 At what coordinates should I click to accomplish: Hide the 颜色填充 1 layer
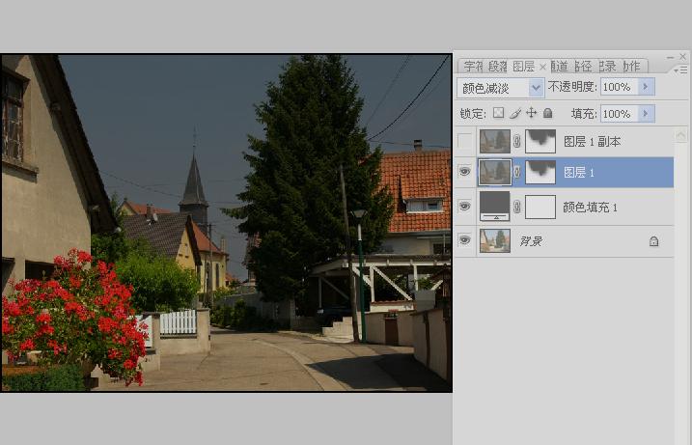tap(465, 207)
